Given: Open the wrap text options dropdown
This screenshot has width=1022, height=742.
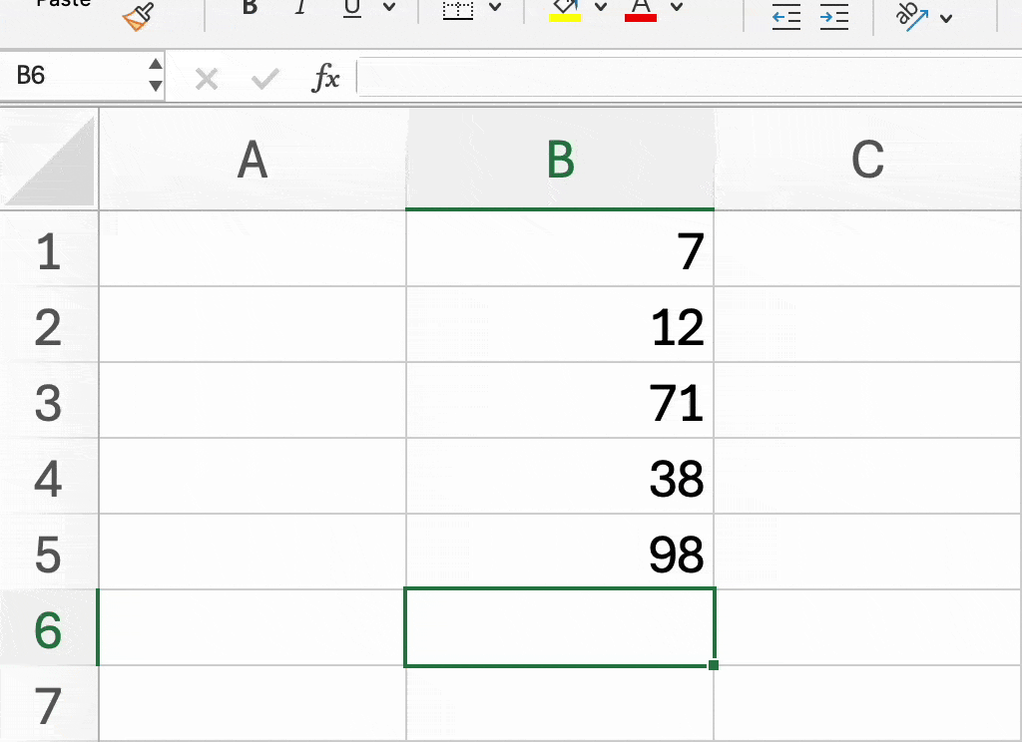Looking at the screenshot, I should [x=945, y=17].
